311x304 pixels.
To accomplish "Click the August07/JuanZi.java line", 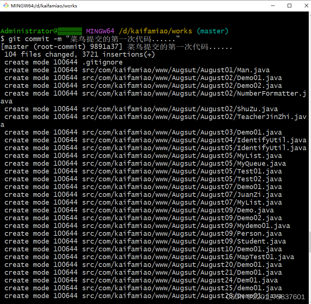I will (x=143, y=195).
